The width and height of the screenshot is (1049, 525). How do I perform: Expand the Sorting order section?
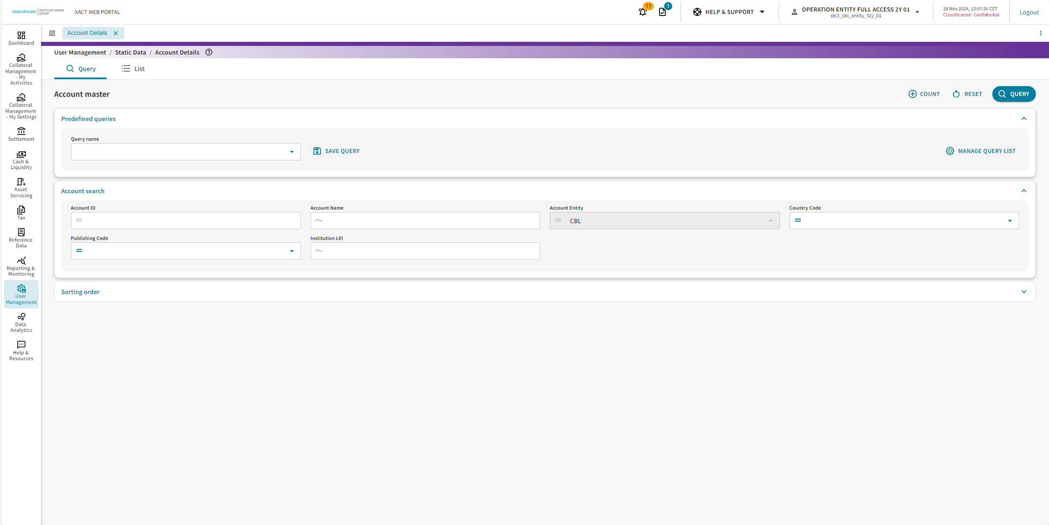1024,292
